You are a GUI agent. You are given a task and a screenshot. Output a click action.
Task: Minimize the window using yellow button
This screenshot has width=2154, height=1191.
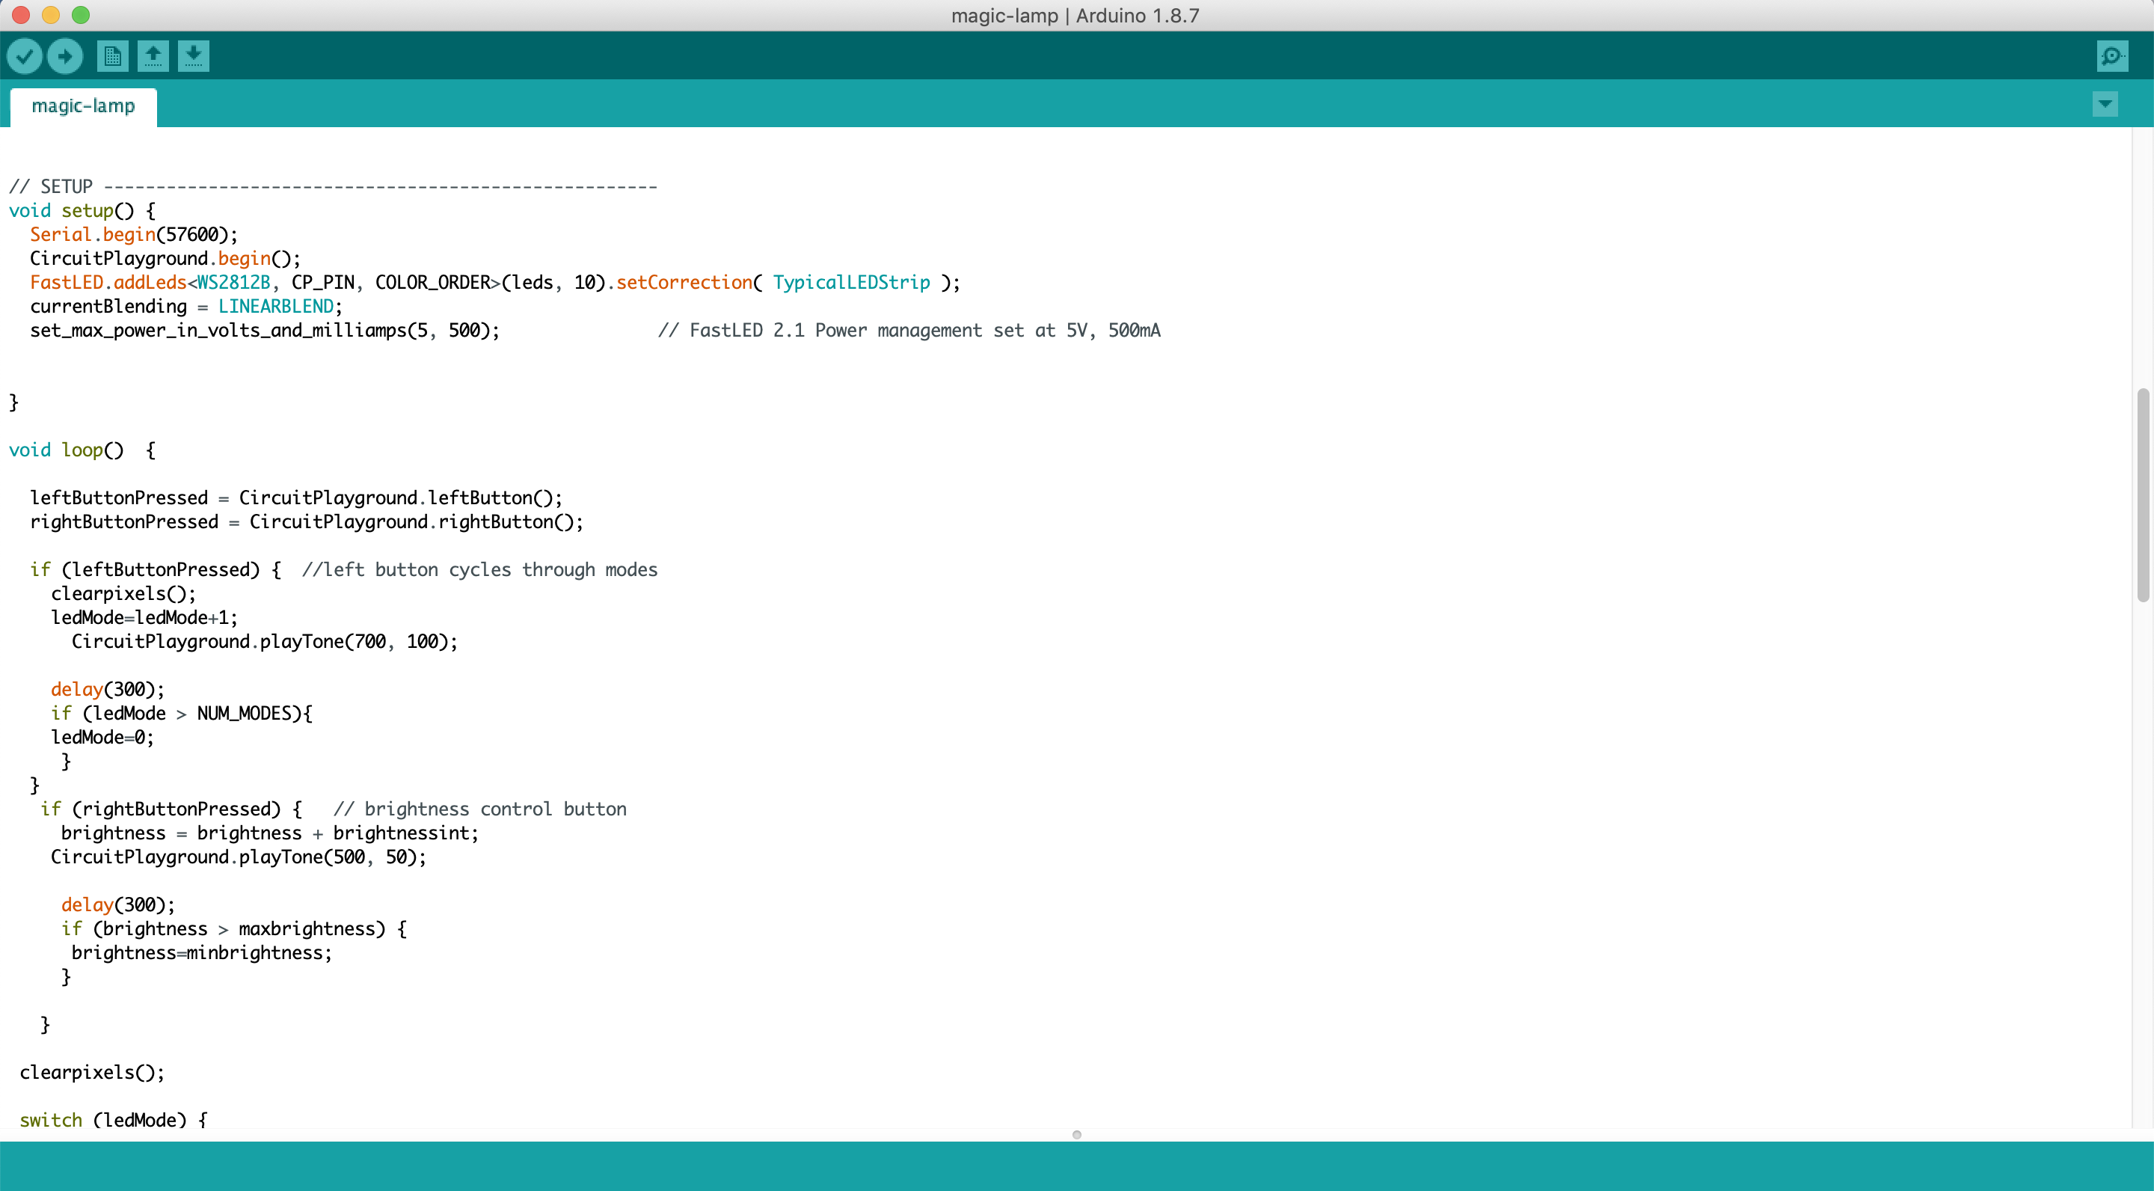pyautogui.click(x=51, y=15)
